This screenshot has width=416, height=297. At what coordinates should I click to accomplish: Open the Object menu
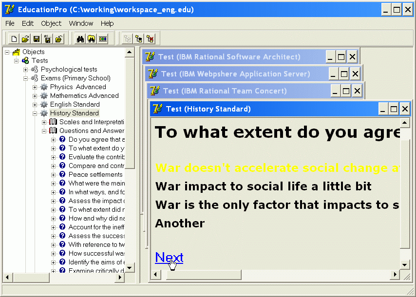point(51,23)
